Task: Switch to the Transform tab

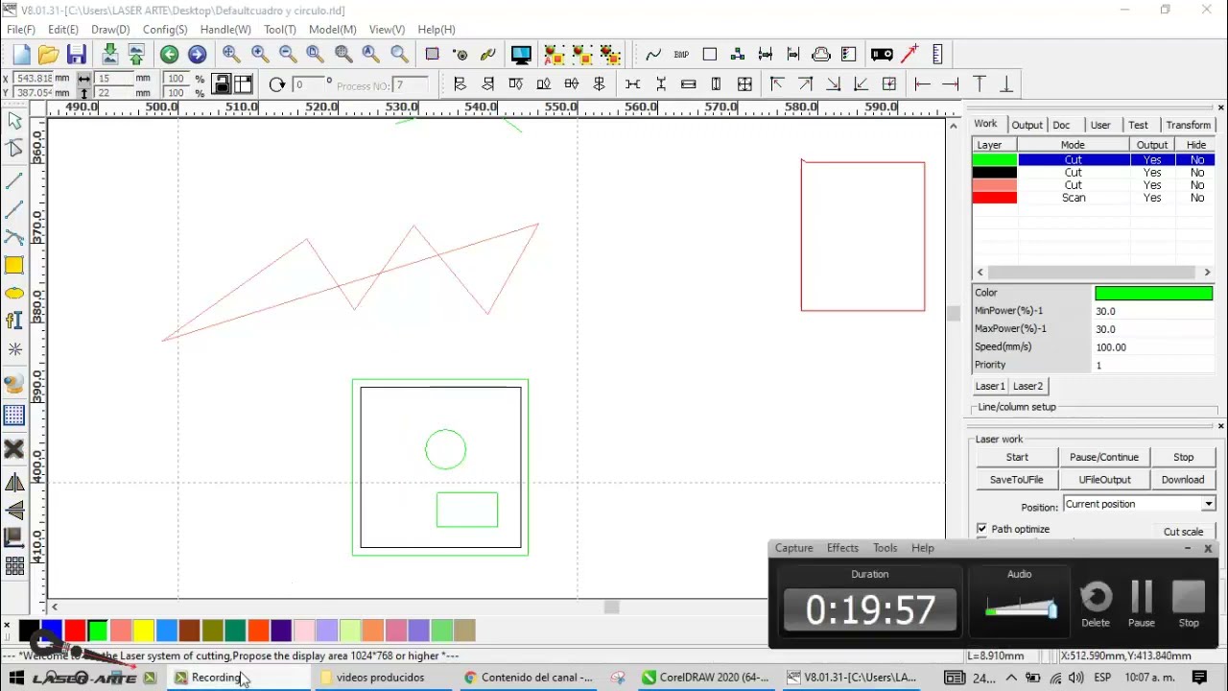Action: click(1188, 125)
